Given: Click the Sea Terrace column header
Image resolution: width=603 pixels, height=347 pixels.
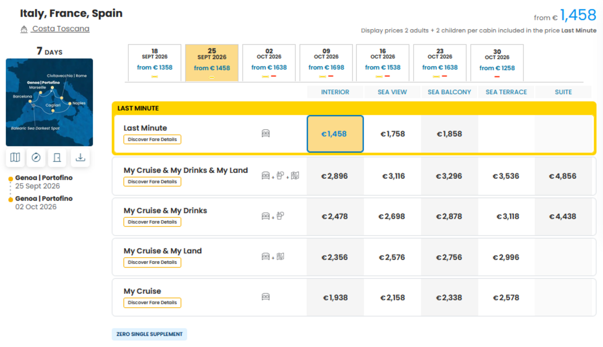Looking at the screenshot, I should pyautogui.click(x=506, y=92).
